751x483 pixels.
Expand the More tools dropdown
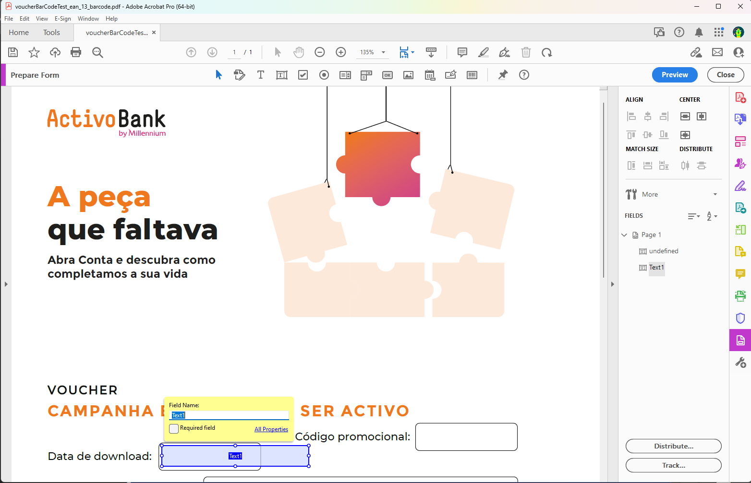715,194
